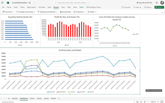Viewport: 165px width, 103px height.
Task: Collapse the ribbon with the chevron
Action: pyautogui.click(x=162, y=12)
